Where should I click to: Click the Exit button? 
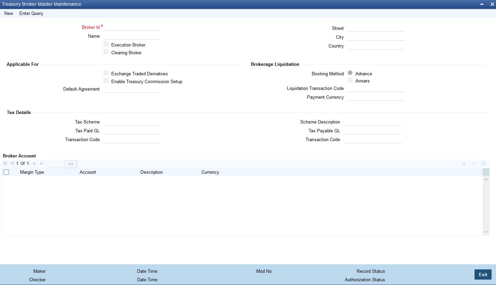(483, 274)
